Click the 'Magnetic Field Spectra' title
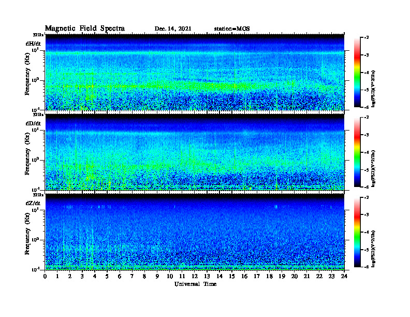The image size is (410, 317). point(85,28)
